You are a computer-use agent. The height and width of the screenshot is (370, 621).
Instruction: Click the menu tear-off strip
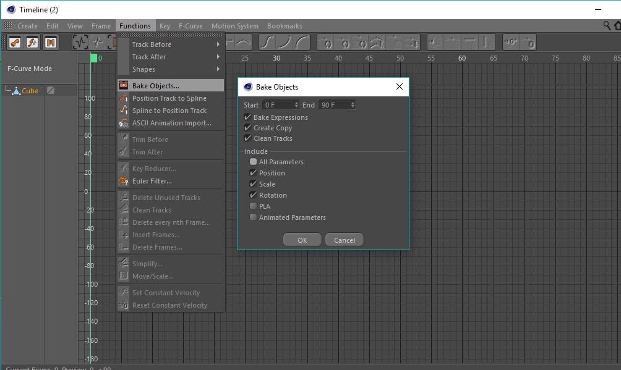[171, 35]
